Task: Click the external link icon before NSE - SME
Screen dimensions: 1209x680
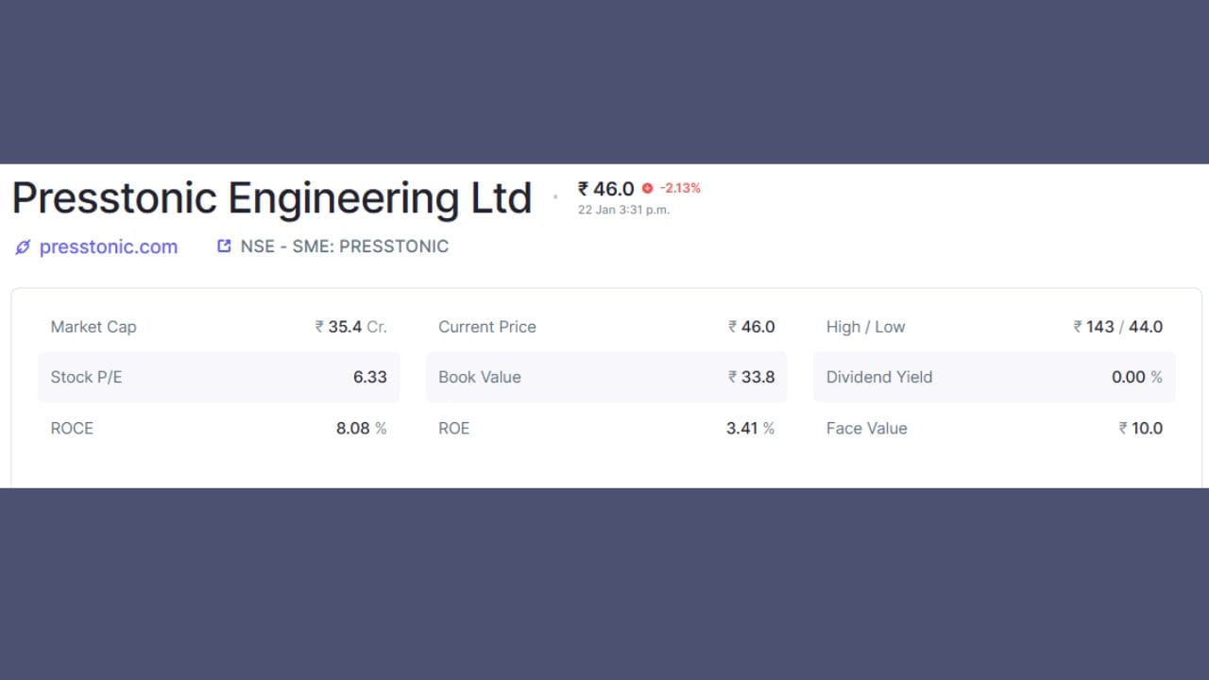Action: (224, 246)
